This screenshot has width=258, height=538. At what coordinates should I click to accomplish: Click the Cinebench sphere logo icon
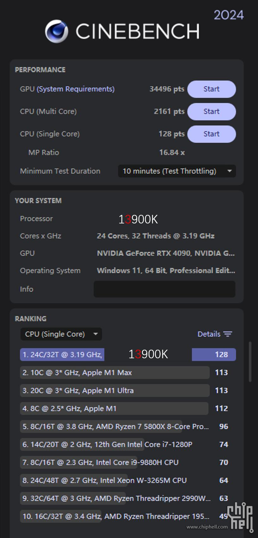click(x=56, y=31)
